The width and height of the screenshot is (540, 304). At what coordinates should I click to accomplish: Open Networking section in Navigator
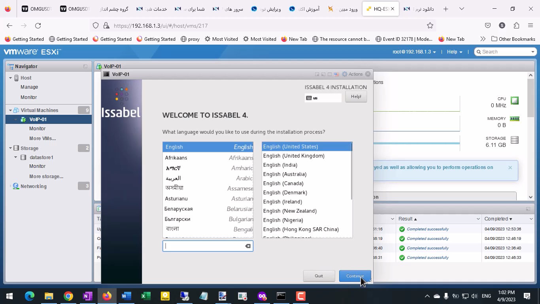pos(33,186)
